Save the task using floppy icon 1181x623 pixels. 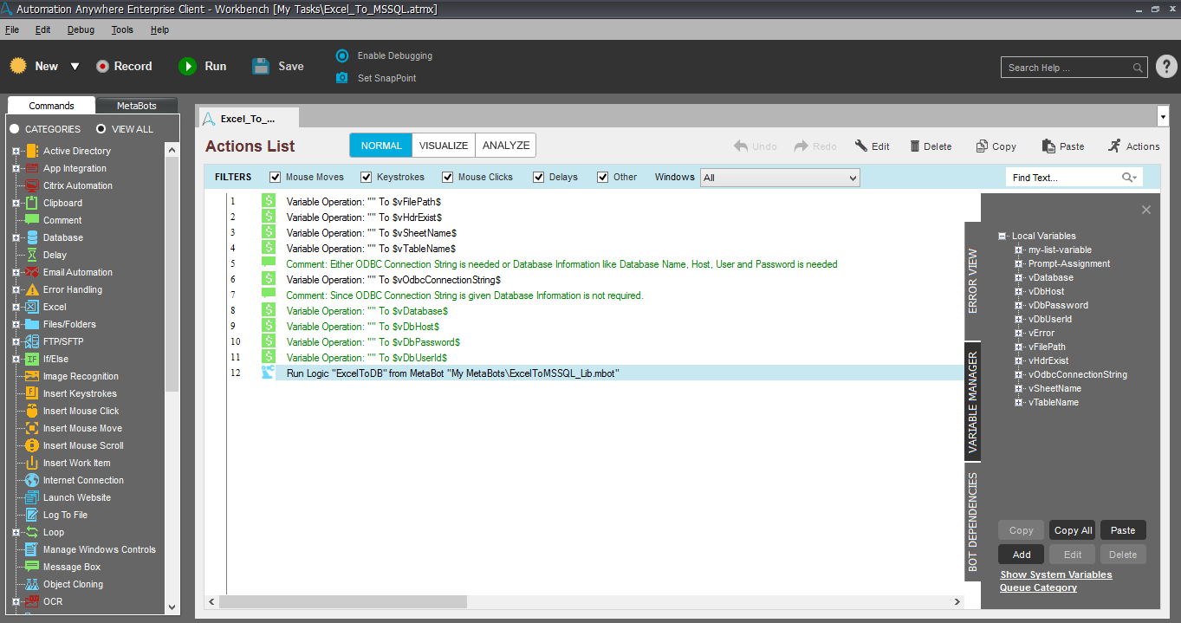(x=261, y=66)
